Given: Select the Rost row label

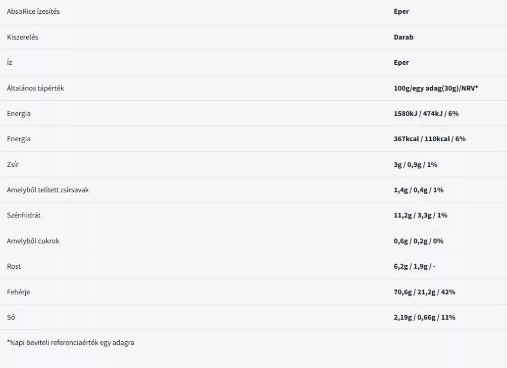Looking at the screenshot, I should [x=14, y=266].
